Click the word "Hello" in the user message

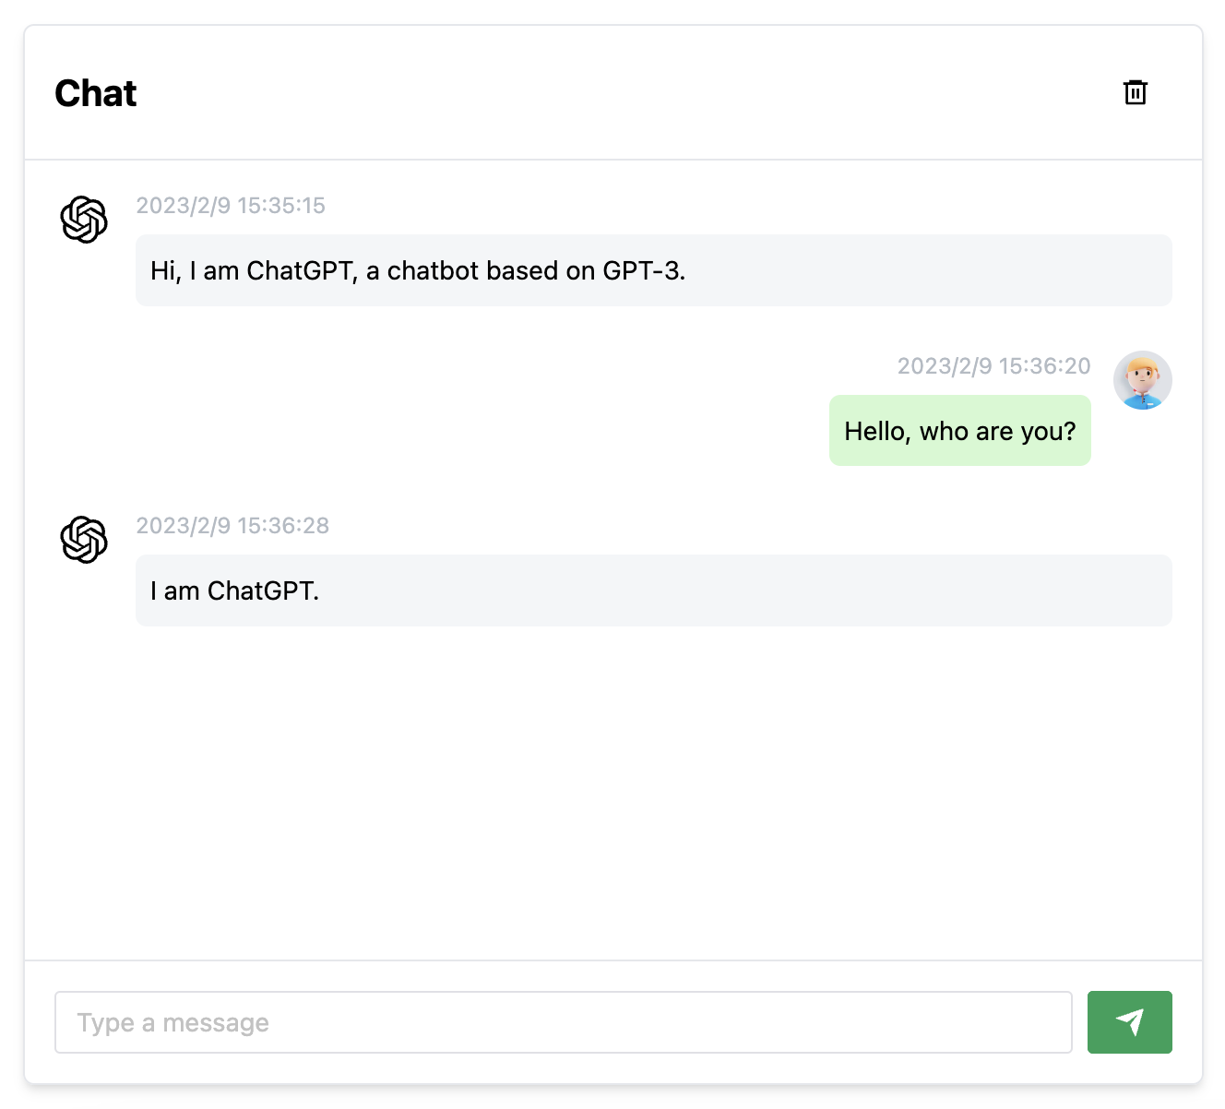pyautogui.click(x=874, y=432)
